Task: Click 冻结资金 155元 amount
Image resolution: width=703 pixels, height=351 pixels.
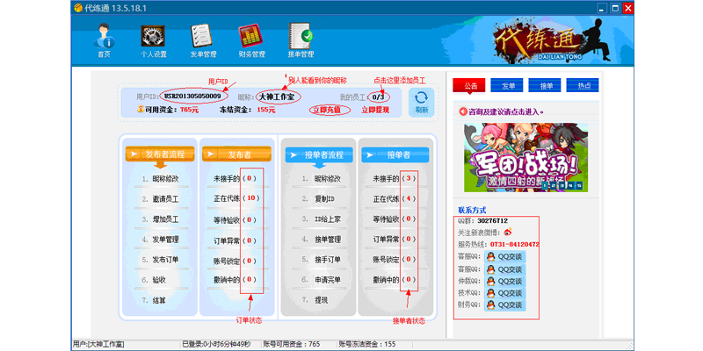Action: coord(266,110)
